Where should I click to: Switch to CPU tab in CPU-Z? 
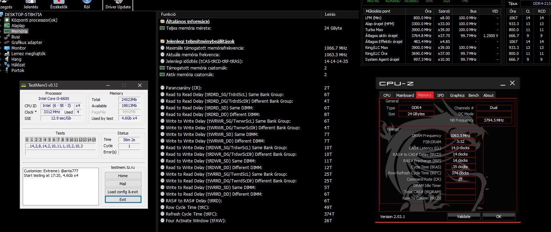387,95
